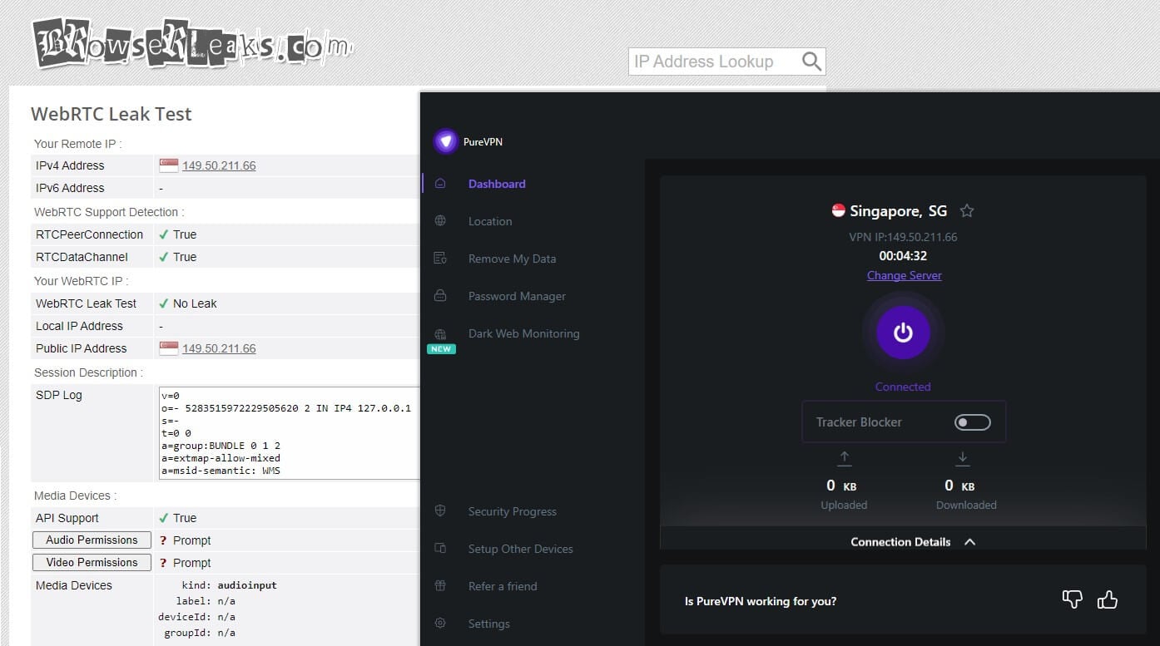Click inside the IP Address Lookup search field
The height and width of the screenshot is (646, 1160).
pyautogui.click(x=711, y=61)
